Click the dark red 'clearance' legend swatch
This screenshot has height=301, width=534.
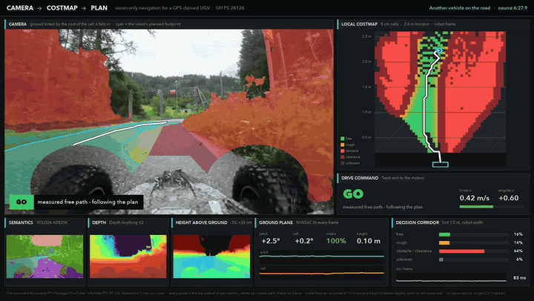[342, 157]
